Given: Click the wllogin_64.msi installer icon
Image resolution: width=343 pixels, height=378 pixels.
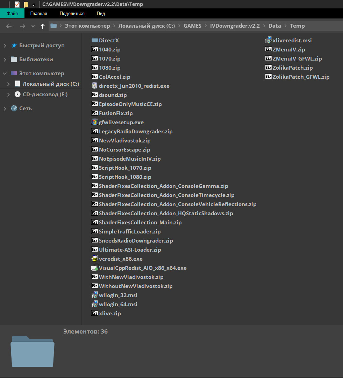Looking at the screenshot, I should coord(95,304).
